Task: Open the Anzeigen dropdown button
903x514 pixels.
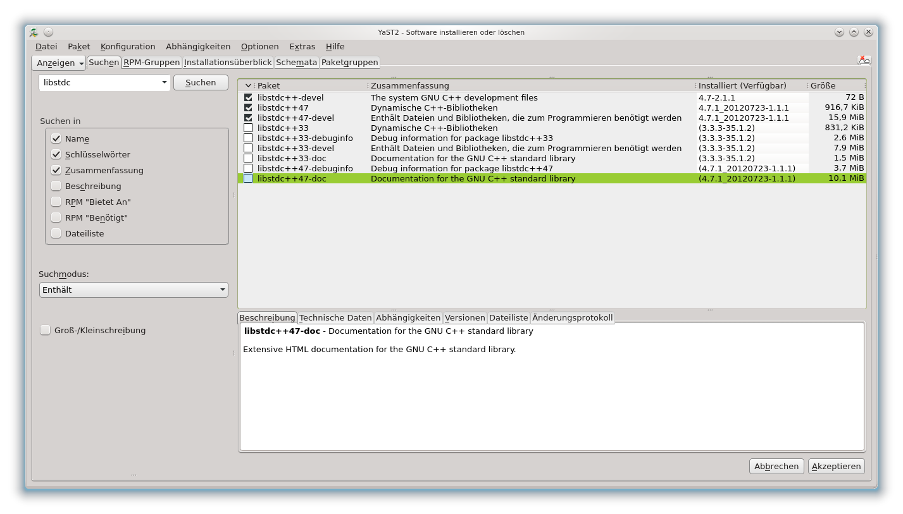Action: (59, 63)
